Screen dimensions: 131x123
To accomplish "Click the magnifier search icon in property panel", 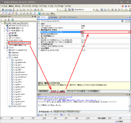I will point(122,21).
